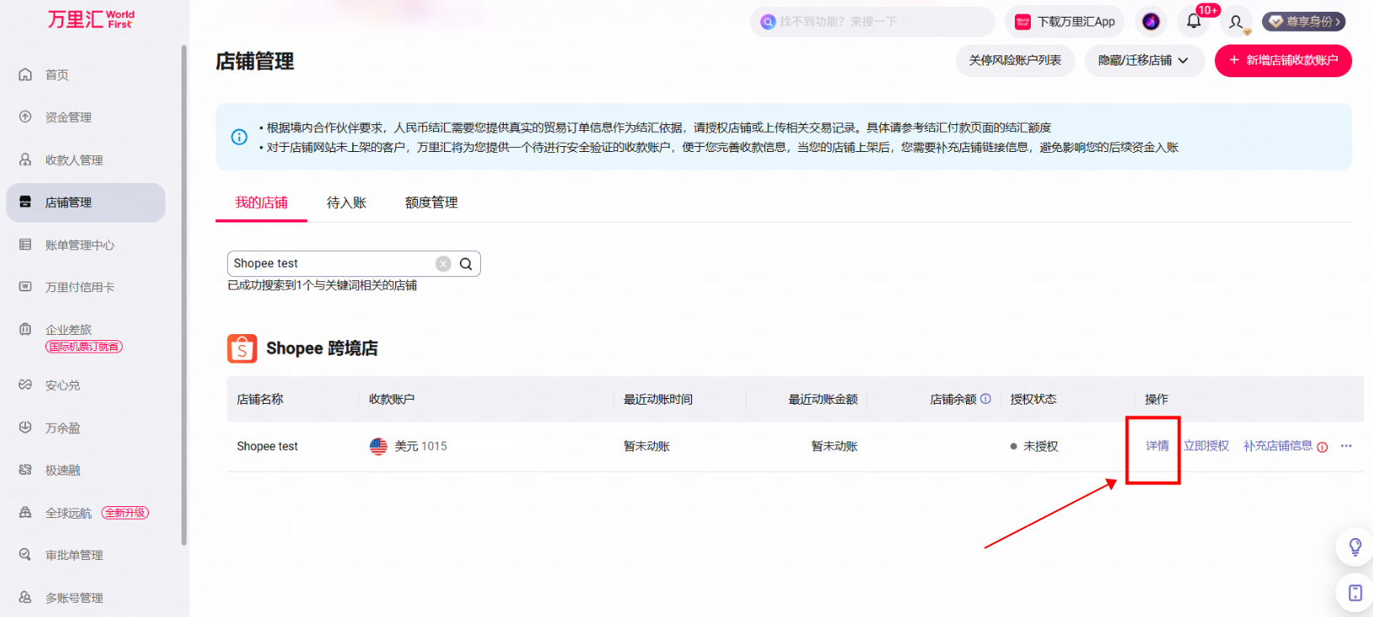Viewport: 1373px width, 617px height.
Task: Click the 账单管理中心 sidebar icon
Action: point(25,244)
